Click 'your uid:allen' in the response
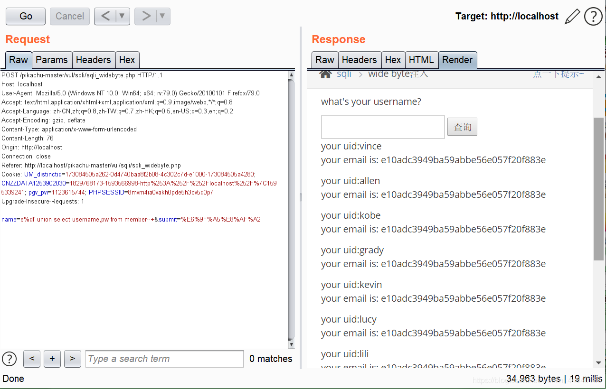606x389 pixels. coord(350,181)
